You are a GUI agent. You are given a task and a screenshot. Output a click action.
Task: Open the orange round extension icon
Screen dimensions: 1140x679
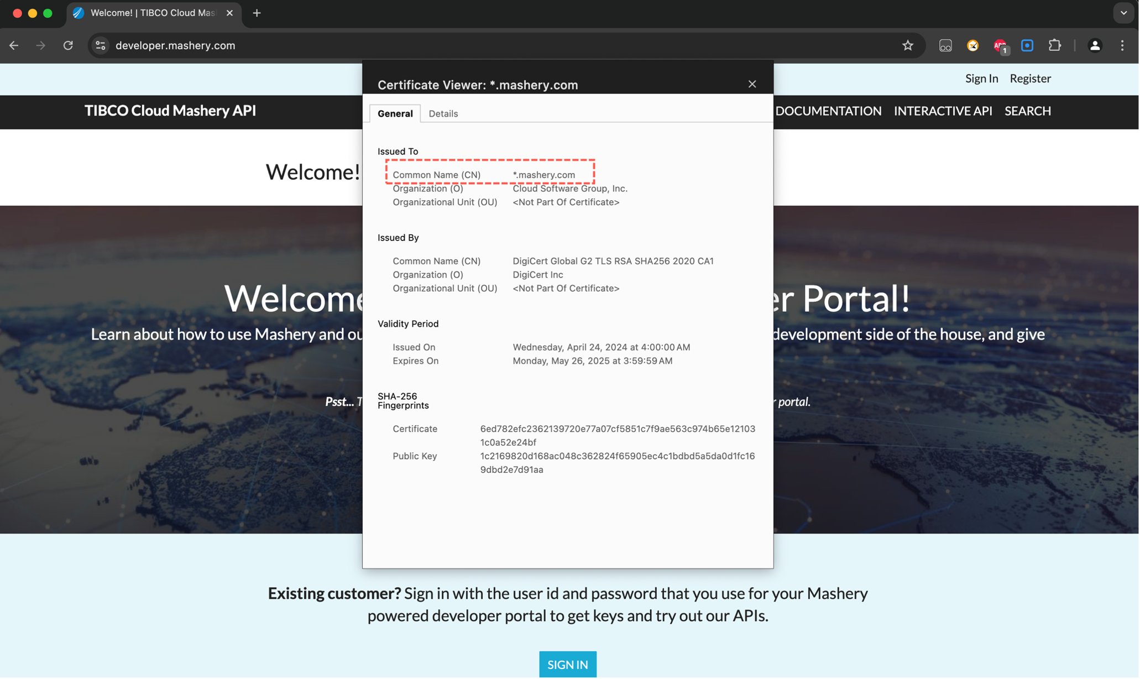[x=973, y=46]
